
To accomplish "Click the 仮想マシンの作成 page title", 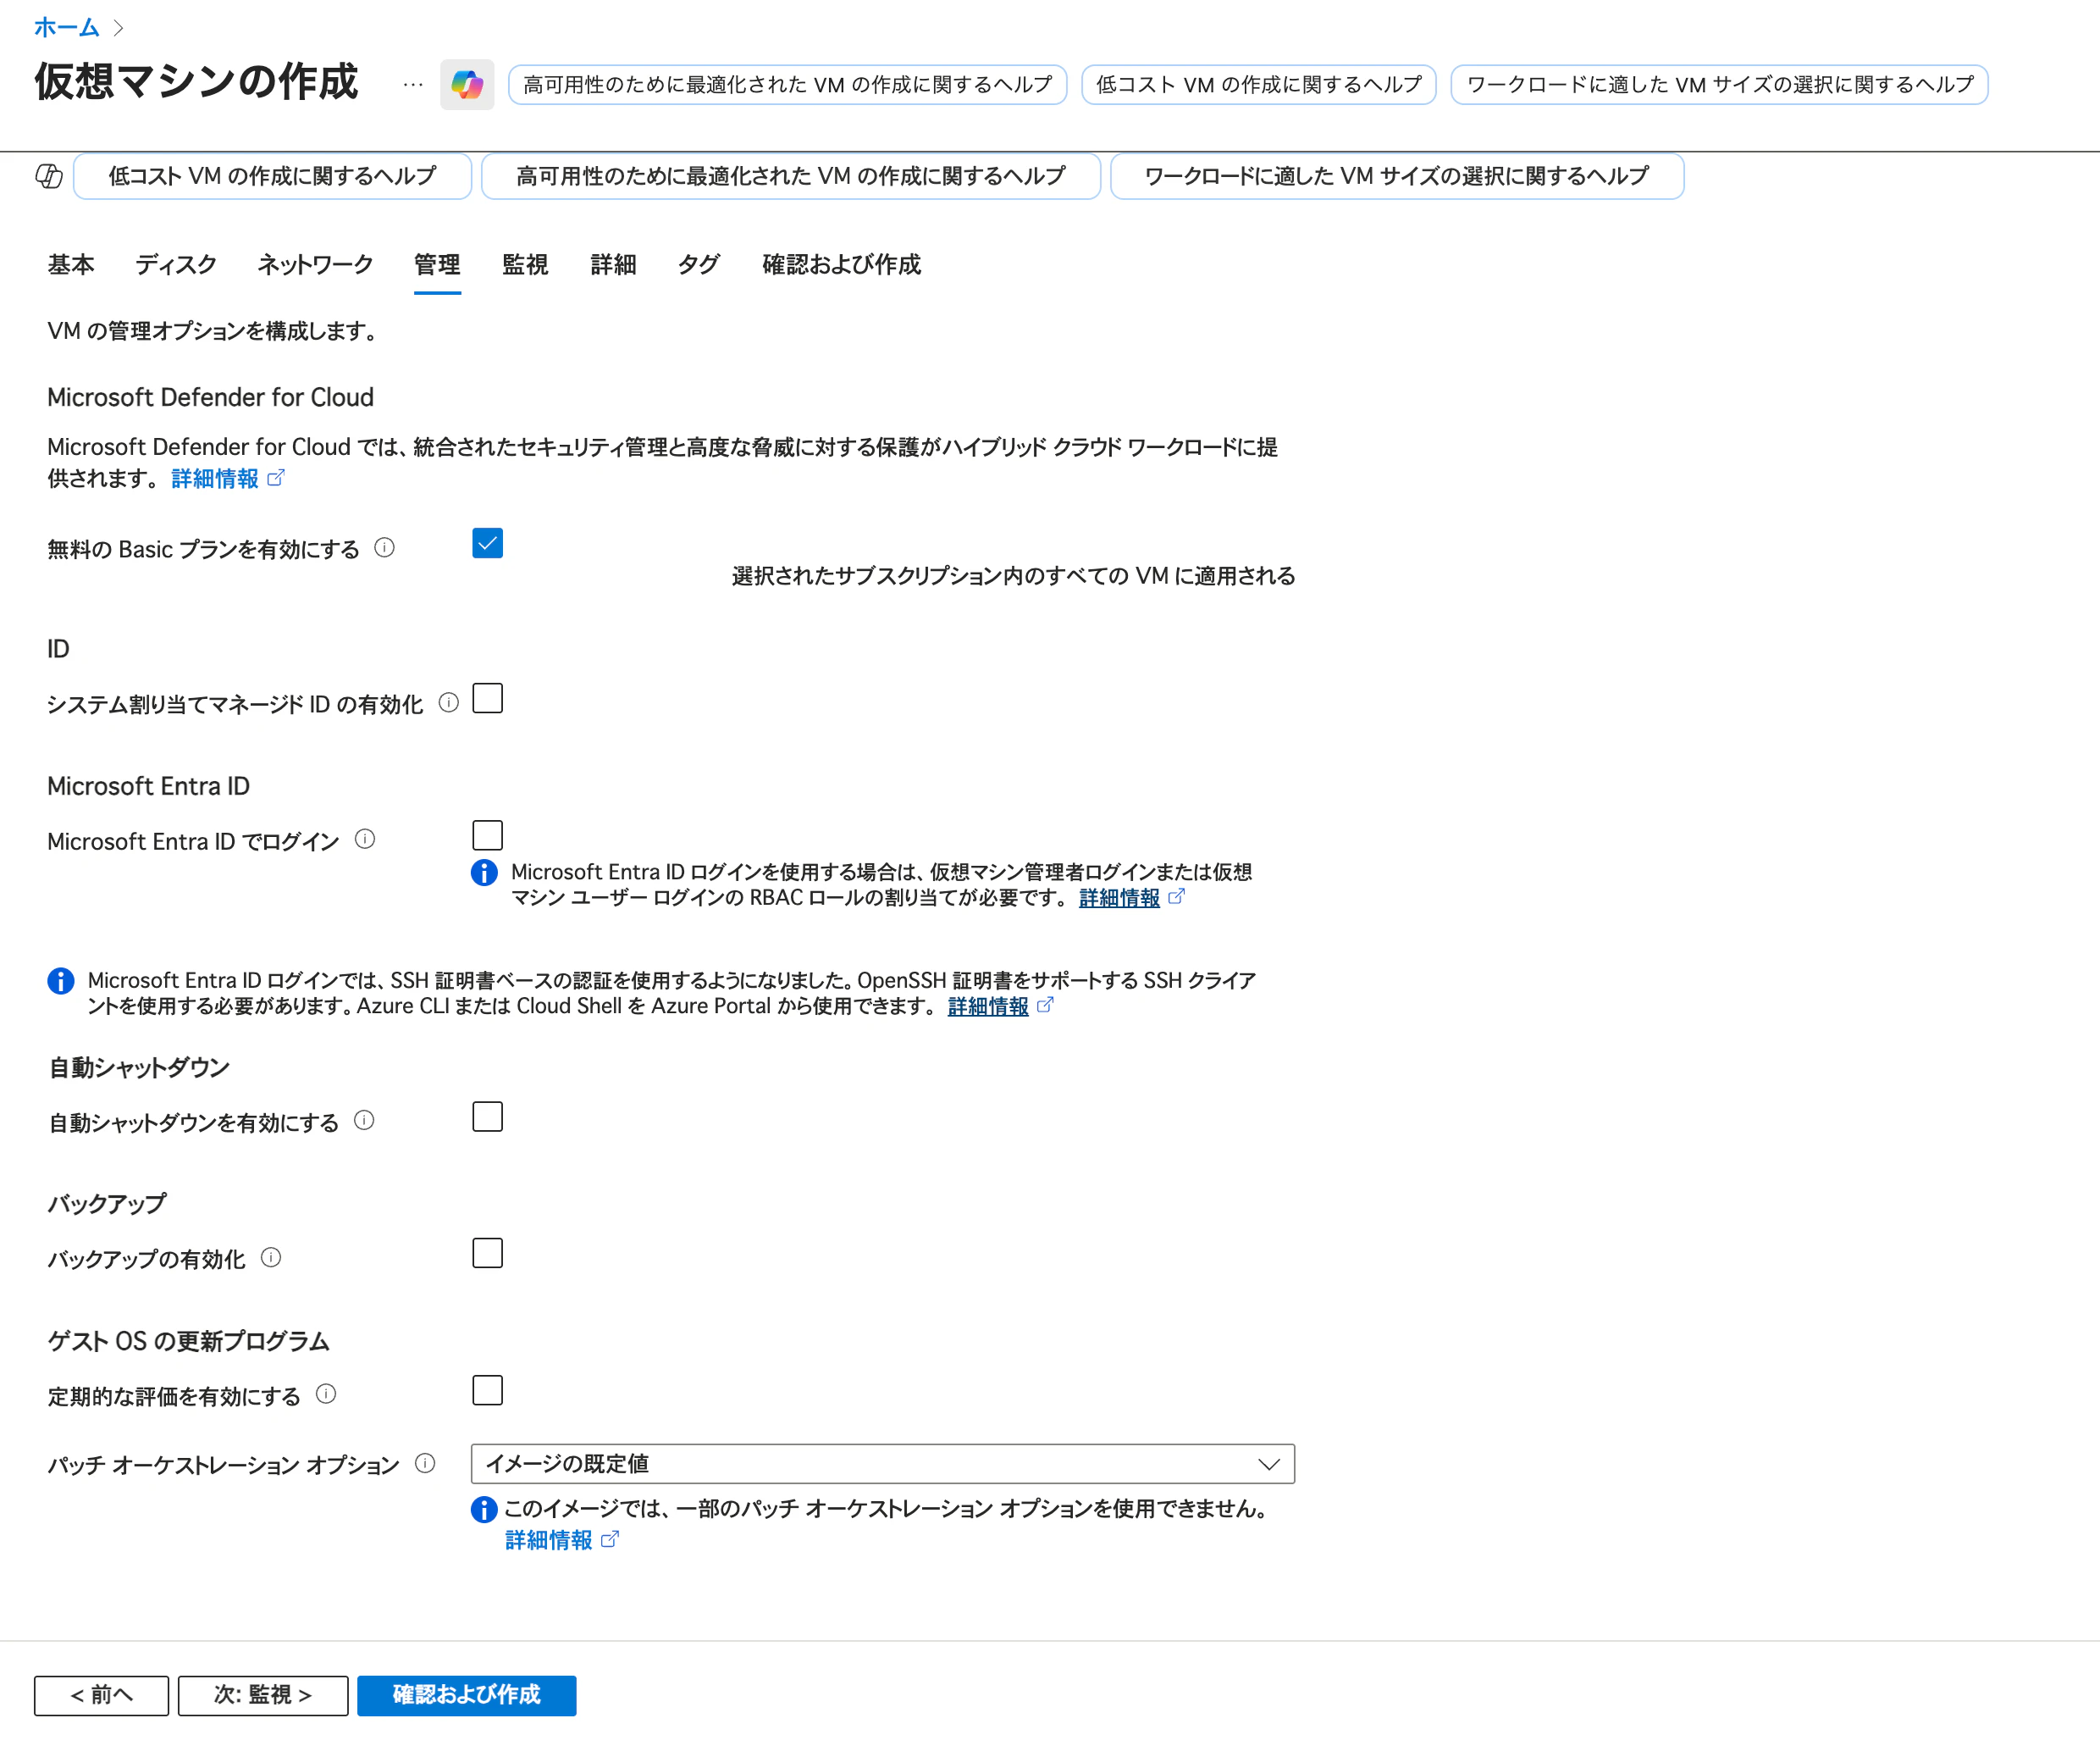I will 196,82.
